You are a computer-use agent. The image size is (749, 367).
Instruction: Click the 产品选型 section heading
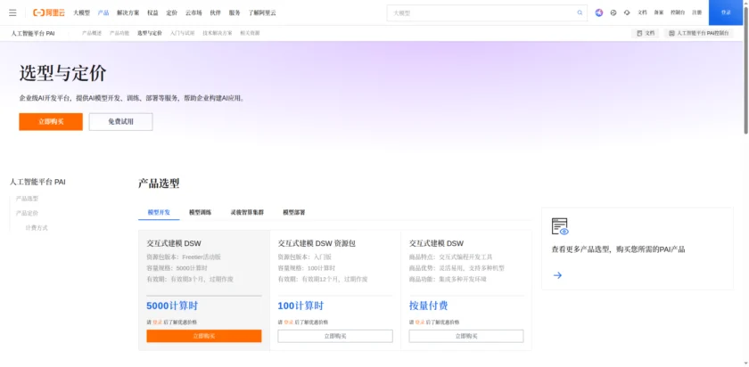point(159,183)
